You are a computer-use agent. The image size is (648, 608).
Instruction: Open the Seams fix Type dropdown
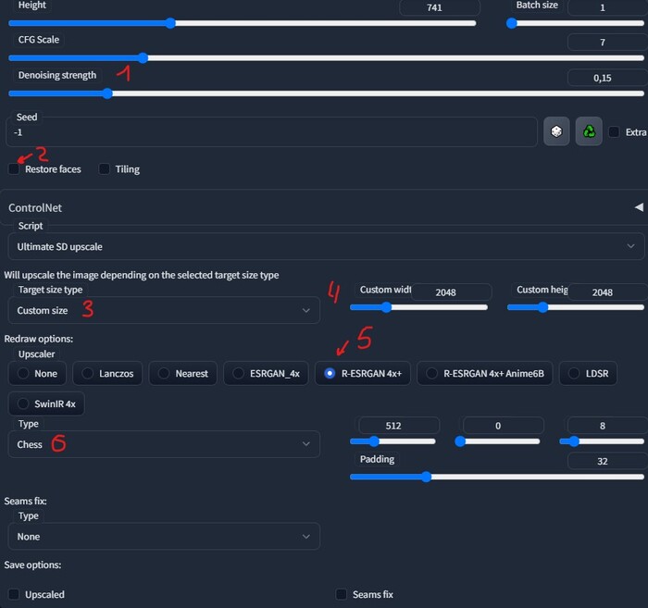pyautogui.click(x=164, y=537)
